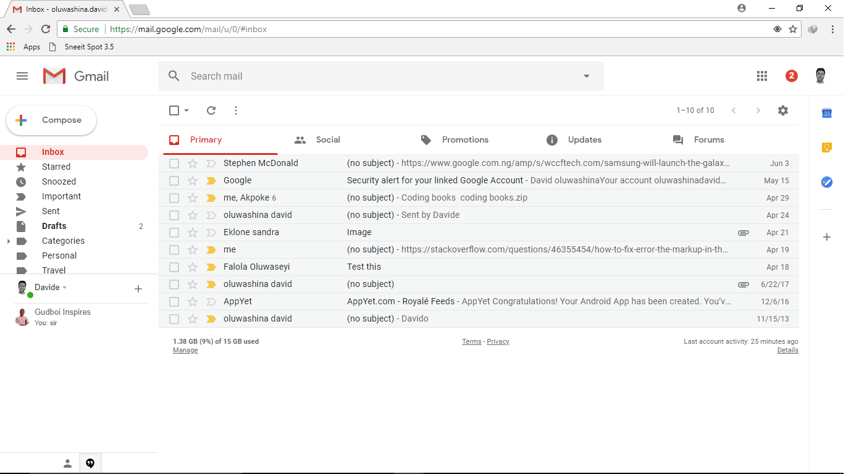Open Hangouts conversations icon at bottom

(x=90, y=464)
